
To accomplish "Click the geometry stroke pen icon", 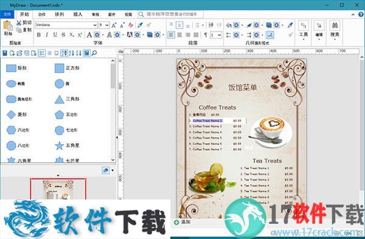I will [x=249, y=25].
